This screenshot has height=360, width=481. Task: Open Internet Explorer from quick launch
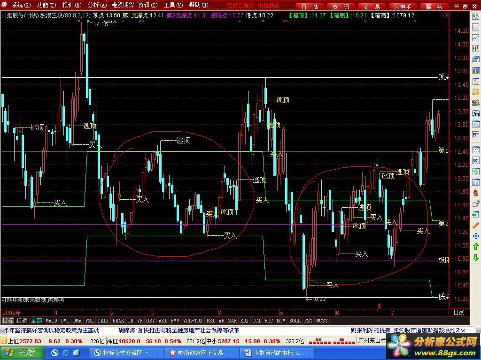[66, 352]
